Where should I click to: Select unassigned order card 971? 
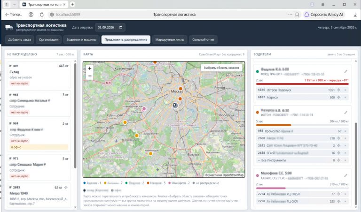coord(39,167)
